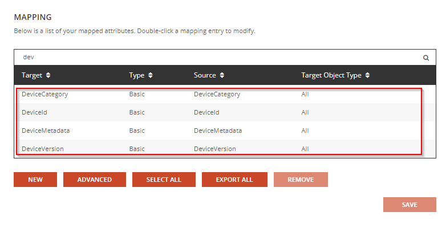The height and width of the screenshot is (228, 446).
Task: Click Basic type in DeviceMetadata row
Action: click(137, 131)
